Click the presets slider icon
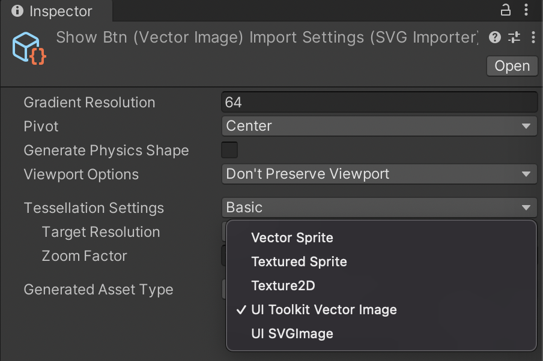The width and height of the screenshot is (543, 361). tap(514, 38)
